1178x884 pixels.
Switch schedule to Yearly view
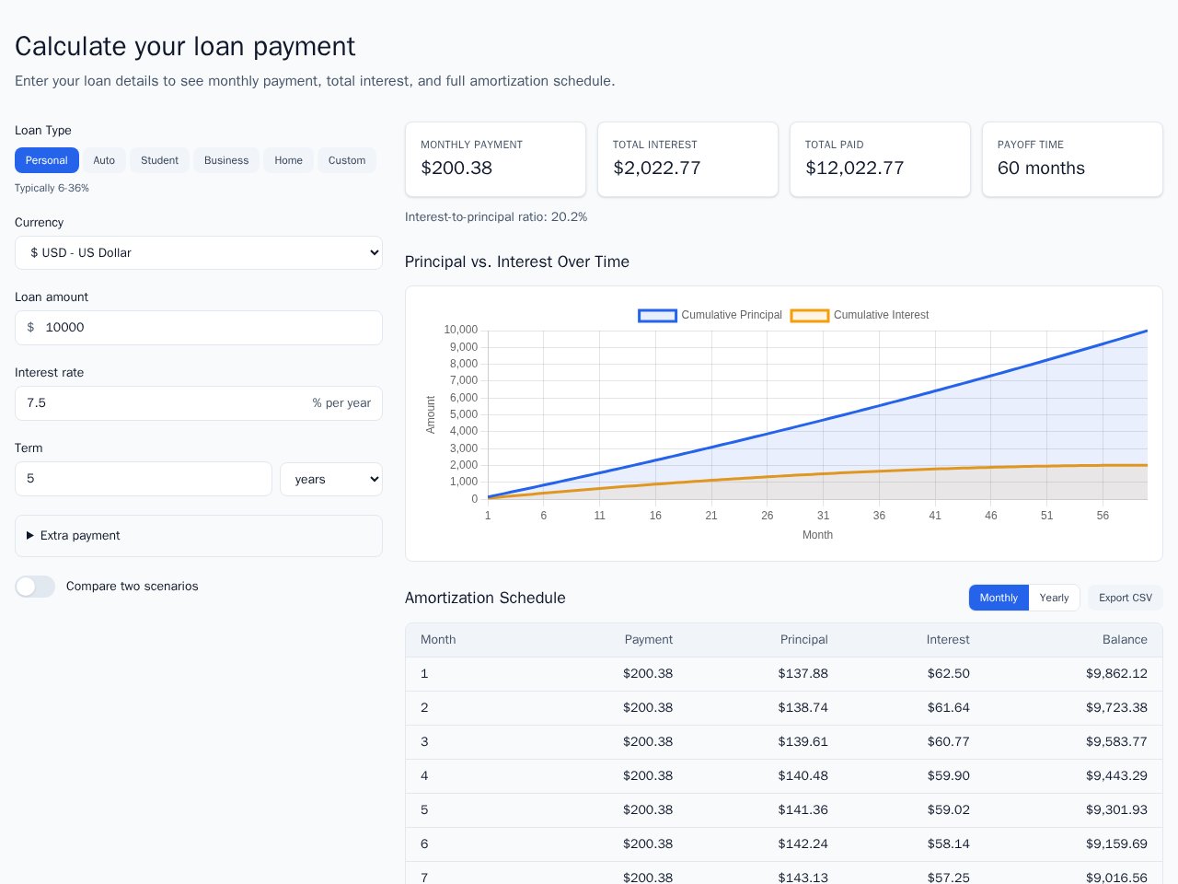[x=1054, y=598]
